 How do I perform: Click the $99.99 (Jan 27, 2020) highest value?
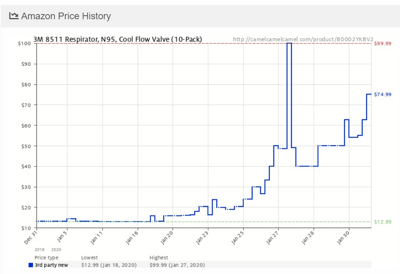[x=177, y=265]
